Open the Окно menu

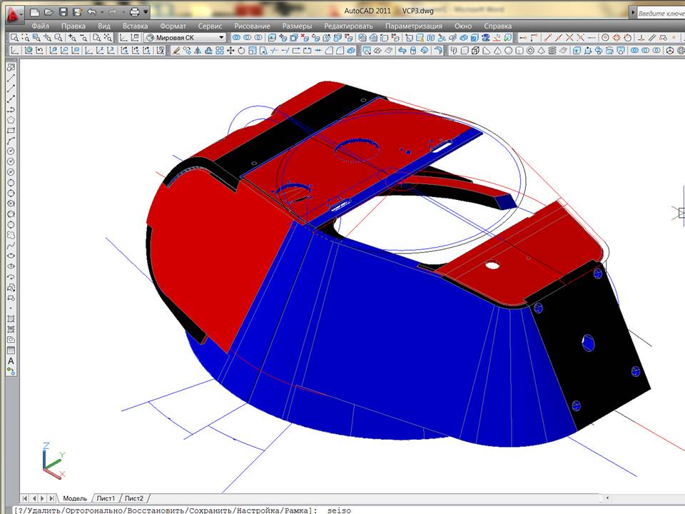[x=463, y=26]
